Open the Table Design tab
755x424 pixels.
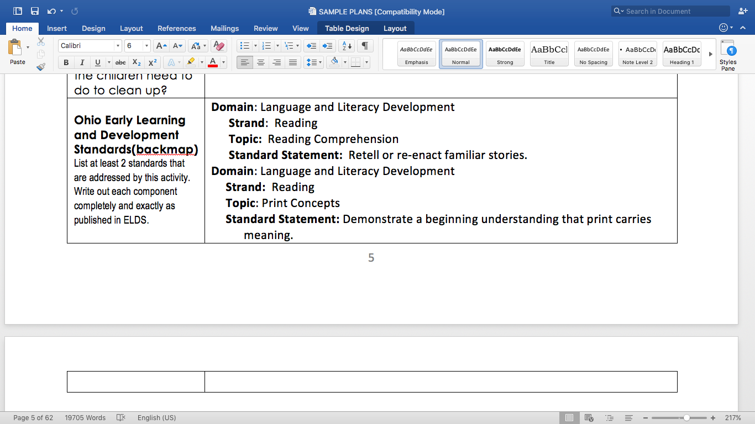click(347, 28)
